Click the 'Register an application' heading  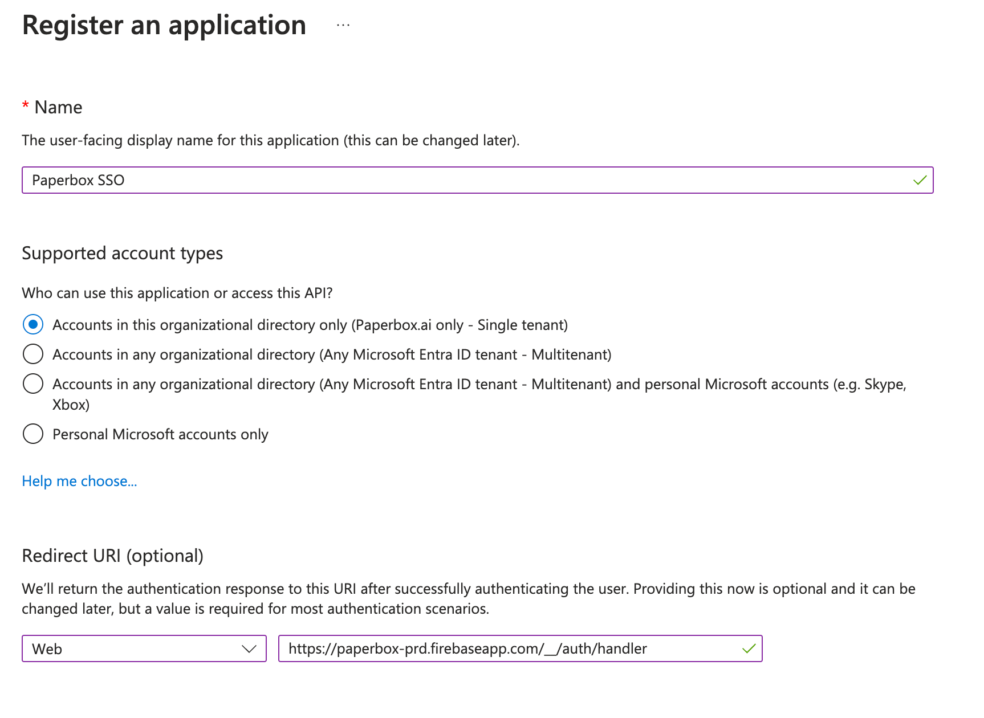(x=164, y=25)
